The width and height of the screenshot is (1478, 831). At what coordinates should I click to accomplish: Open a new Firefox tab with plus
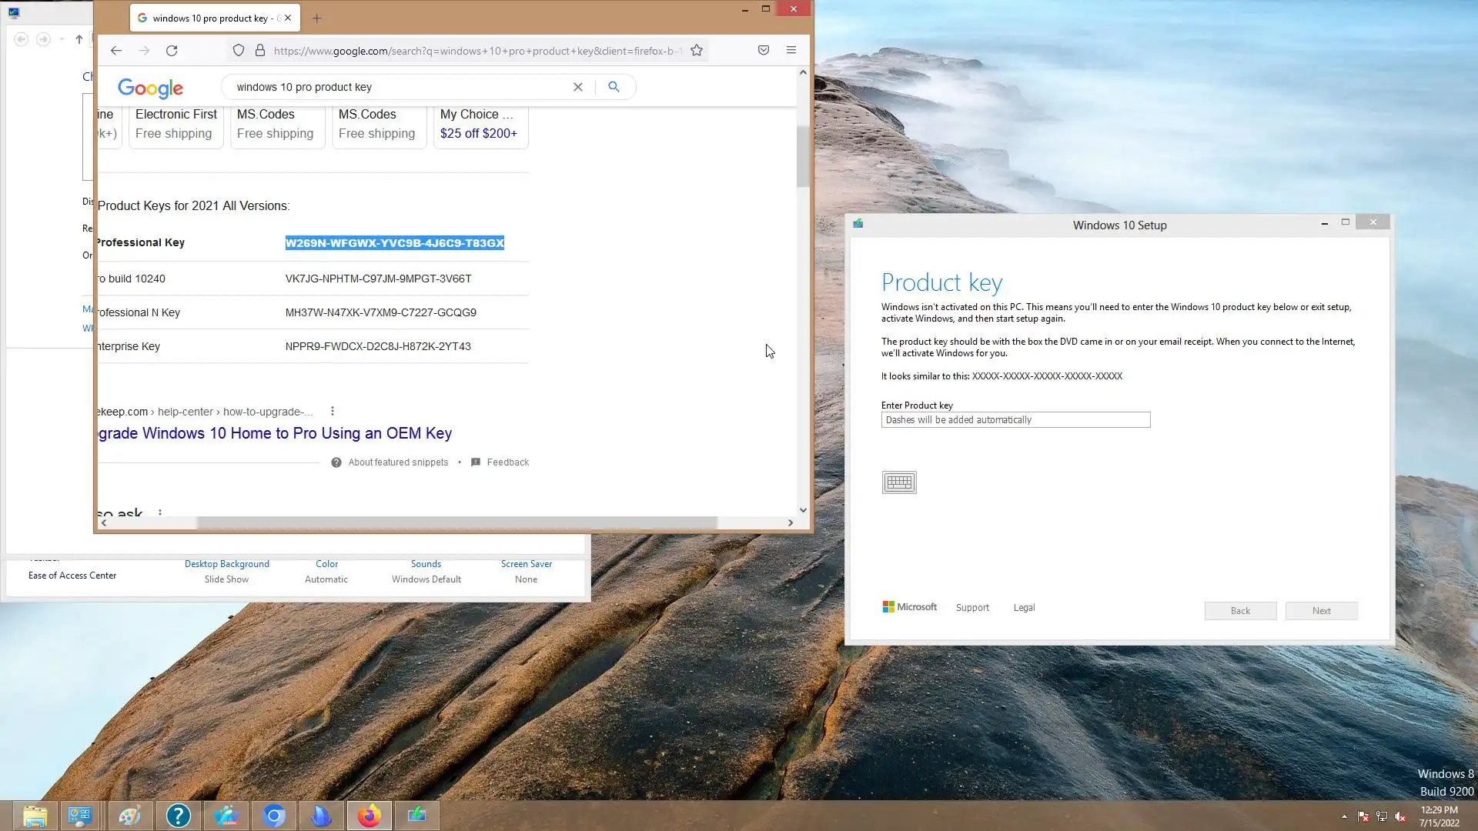pyautogui.click(x=316, y=18)
